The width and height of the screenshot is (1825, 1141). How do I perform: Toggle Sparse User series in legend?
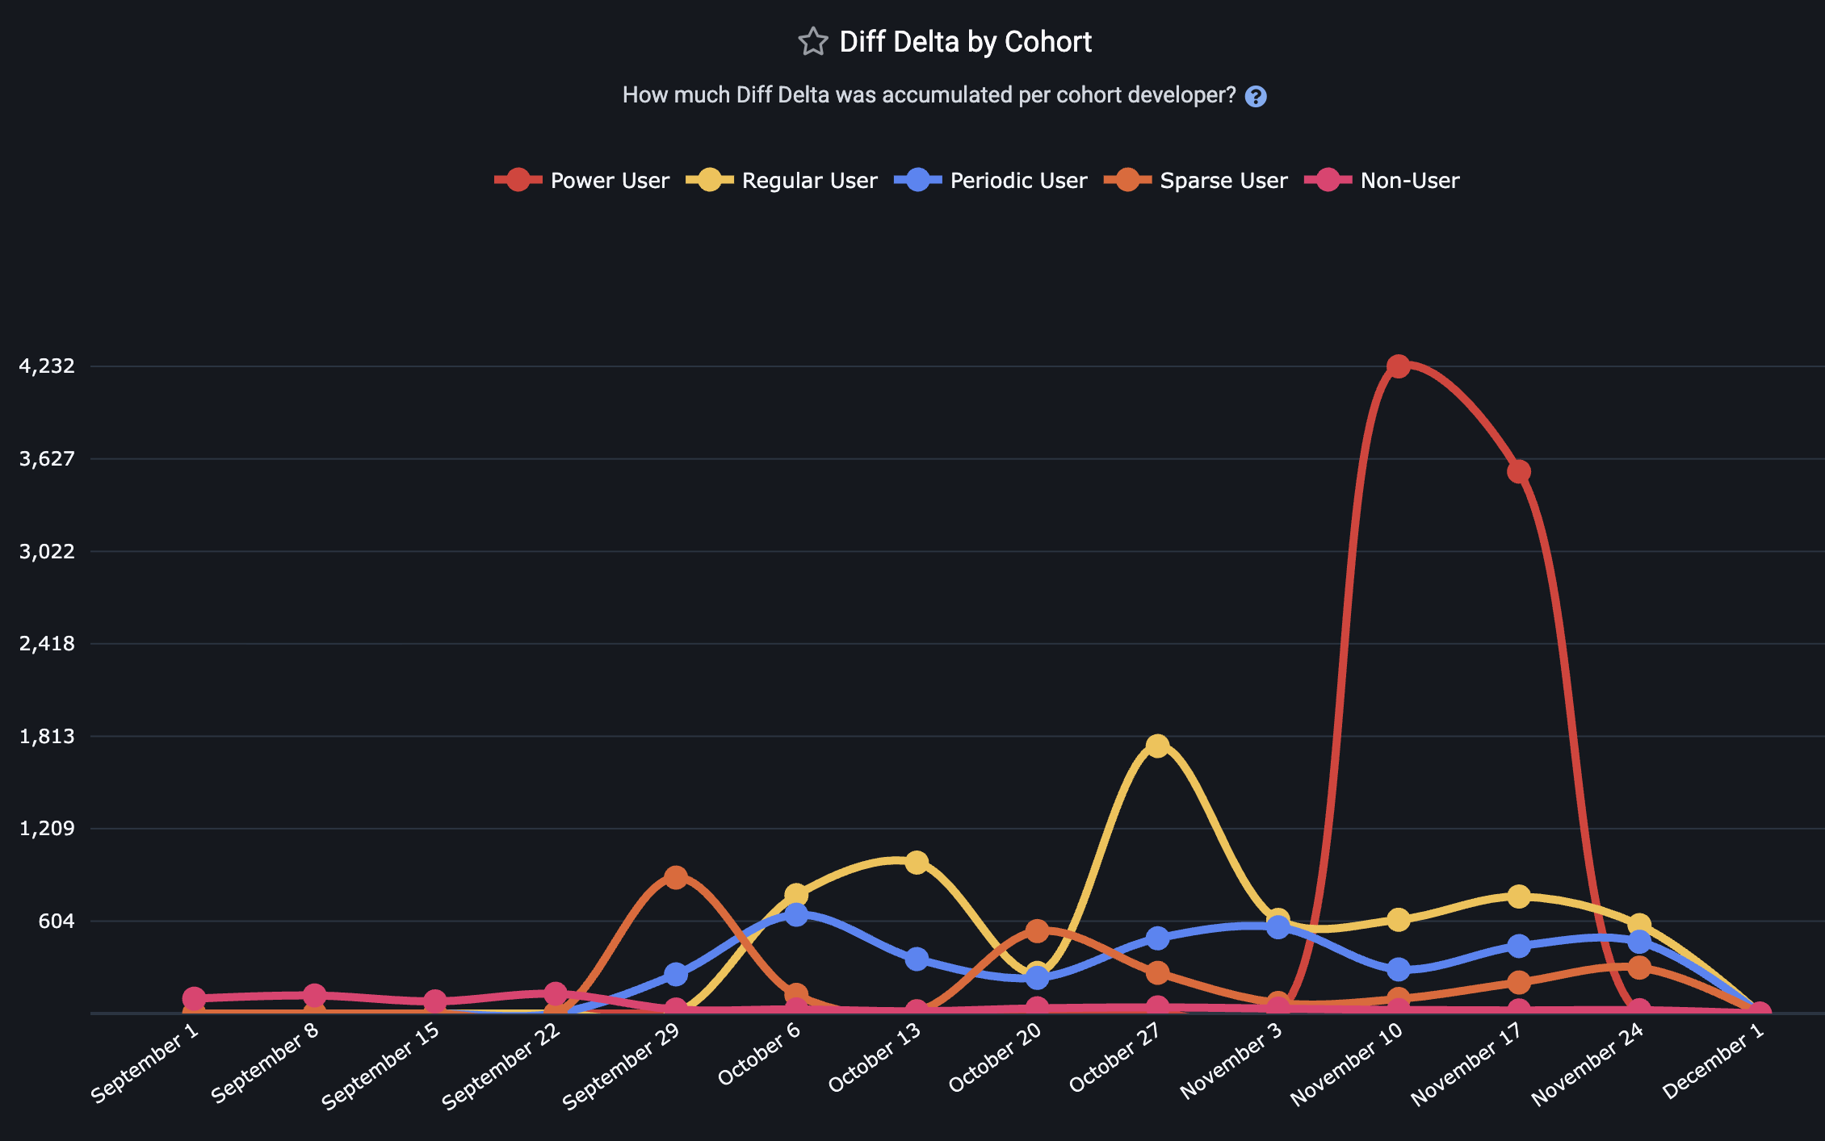1196,180
